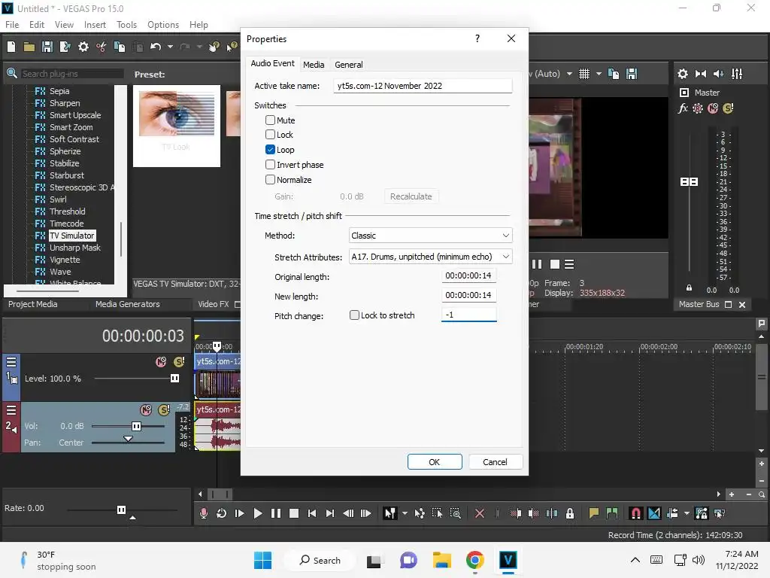Switch to the Media tab in Properties
Screen dimensions: 770x578
pos(314,65)
